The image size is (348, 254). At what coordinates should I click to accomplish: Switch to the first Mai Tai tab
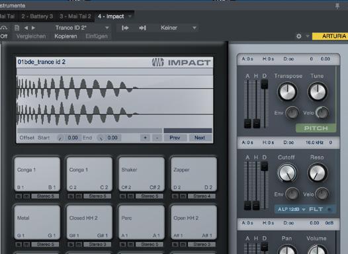tap(7, 17)
